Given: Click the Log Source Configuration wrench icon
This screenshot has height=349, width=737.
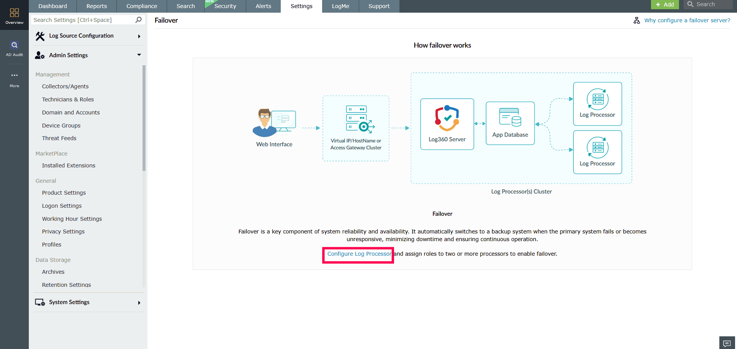Looking at the screenshot, I should pos(40,35).
